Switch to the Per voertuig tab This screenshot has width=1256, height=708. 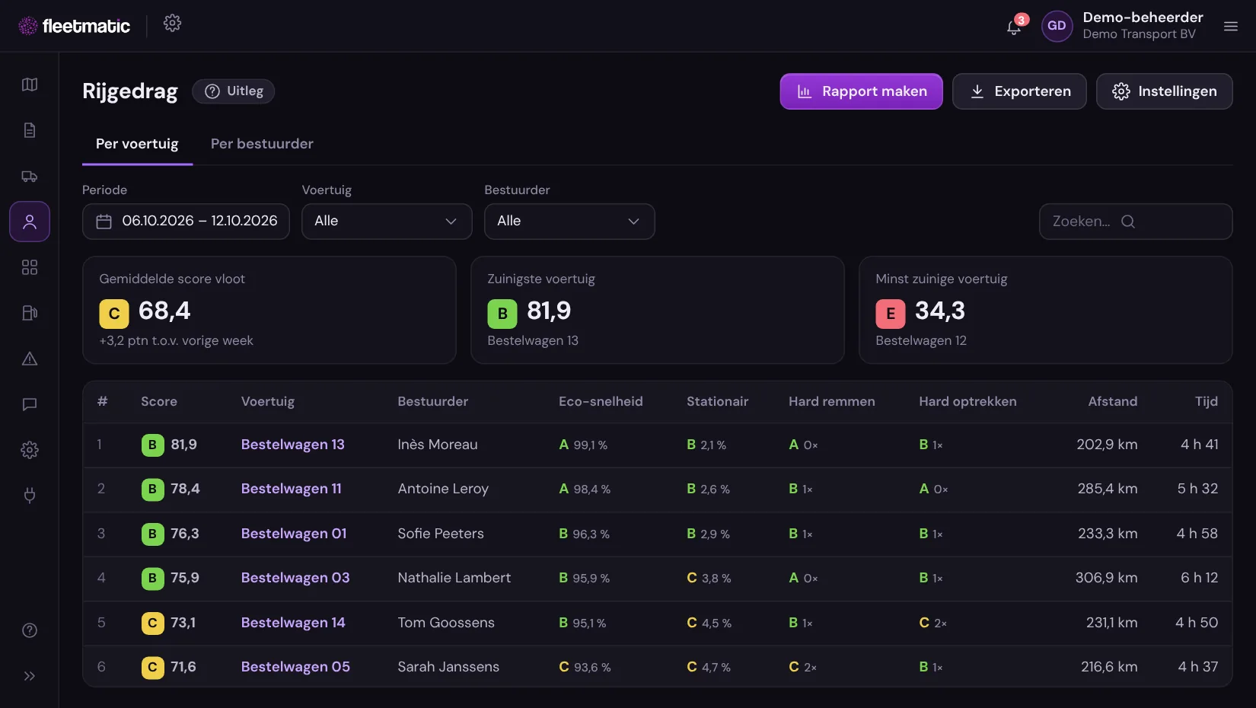pyautogui.click(x=137, y=144)
